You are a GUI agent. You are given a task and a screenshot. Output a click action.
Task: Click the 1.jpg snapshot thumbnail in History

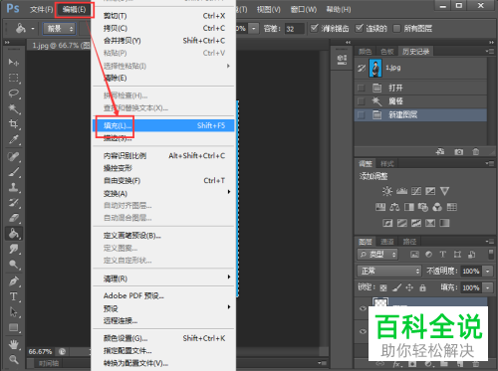pyautogui.click(x=375, y=68)
